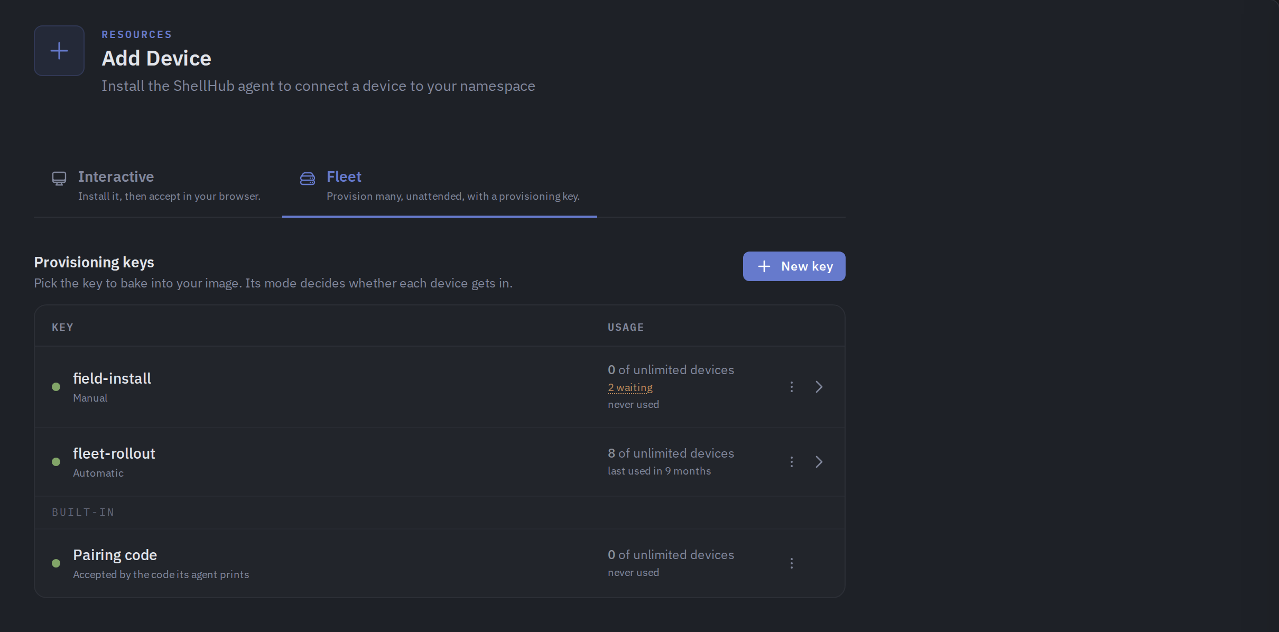Click 'last used in 9 months' text

(x=659, y=471)
